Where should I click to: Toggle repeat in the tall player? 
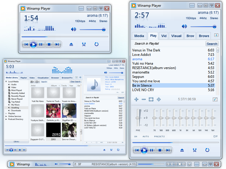click(207, 150)
